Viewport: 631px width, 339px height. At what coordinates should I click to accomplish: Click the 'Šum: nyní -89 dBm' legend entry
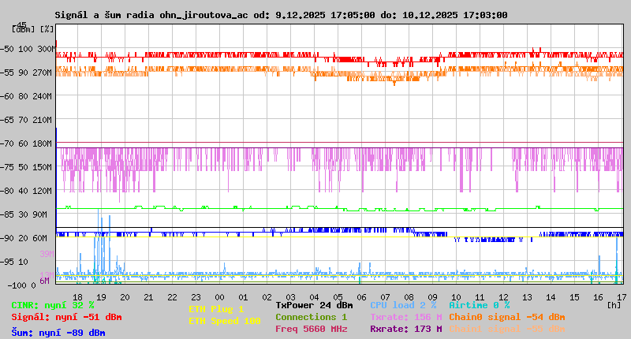pos(58,333)
